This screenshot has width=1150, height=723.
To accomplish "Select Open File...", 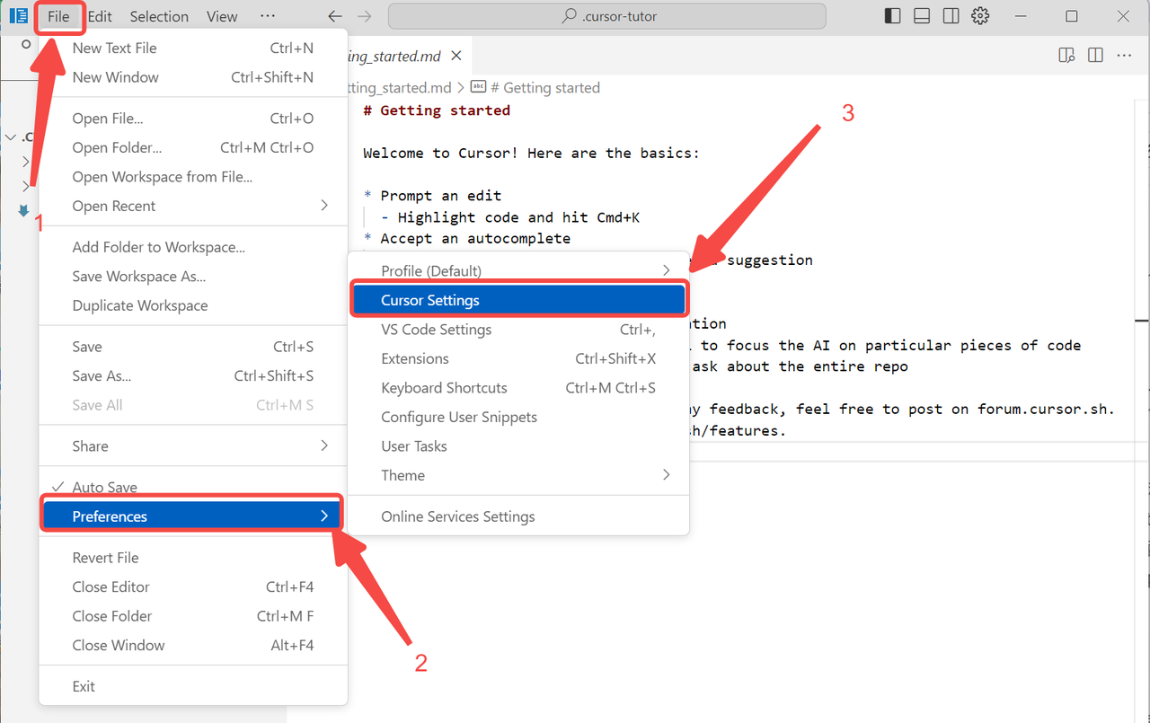I will click(193, 119).
